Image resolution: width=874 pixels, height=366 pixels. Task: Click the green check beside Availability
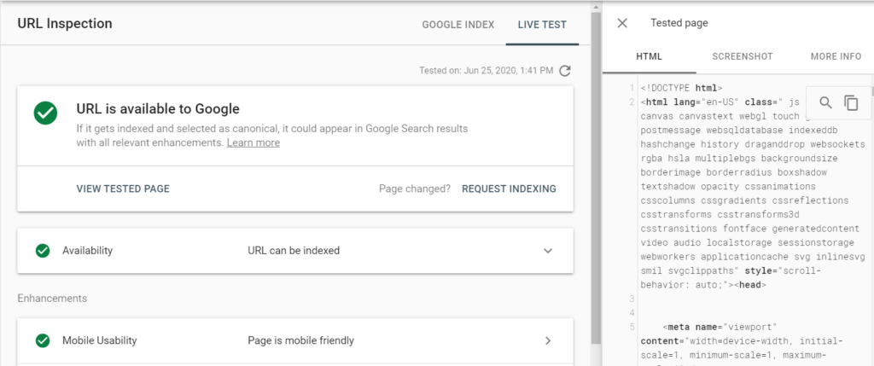tap(42, 251)
